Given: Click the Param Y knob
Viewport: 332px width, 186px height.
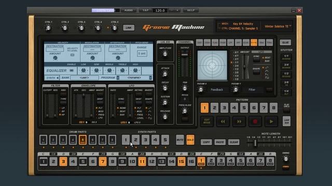Looking at the screenshot, I should click(x=236, y=90).
